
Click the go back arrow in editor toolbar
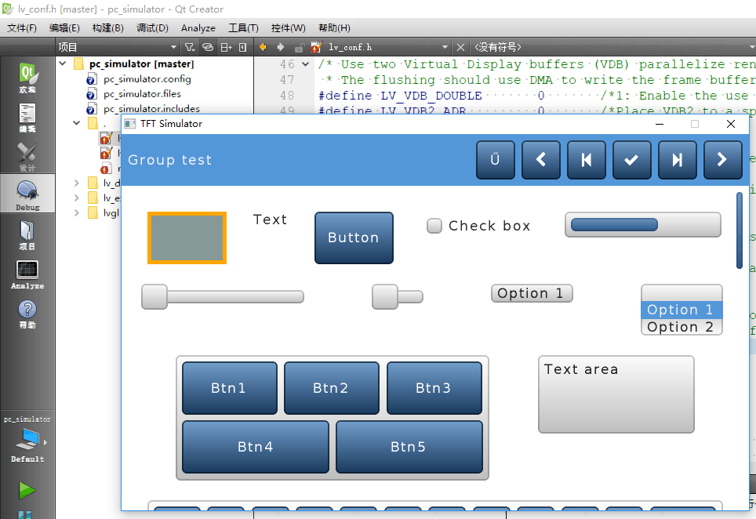pyautogui.click(x=263, y=47)
